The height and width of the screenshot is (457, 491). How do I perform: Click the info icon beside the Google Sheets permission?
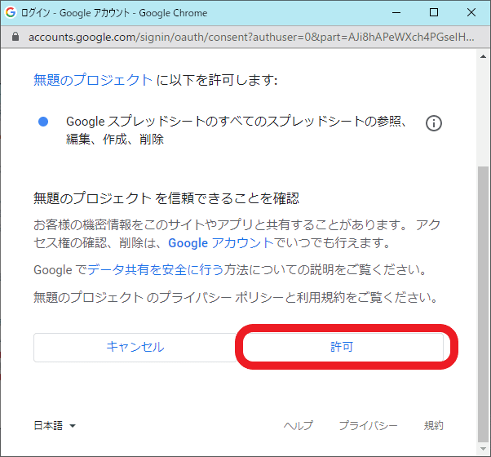point(434,123)
